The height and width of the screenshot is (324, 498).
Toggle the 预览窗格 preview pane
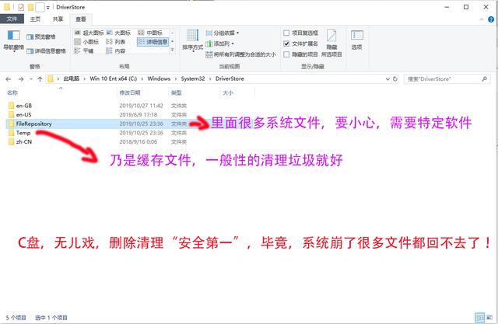click(x=41, y=37)
